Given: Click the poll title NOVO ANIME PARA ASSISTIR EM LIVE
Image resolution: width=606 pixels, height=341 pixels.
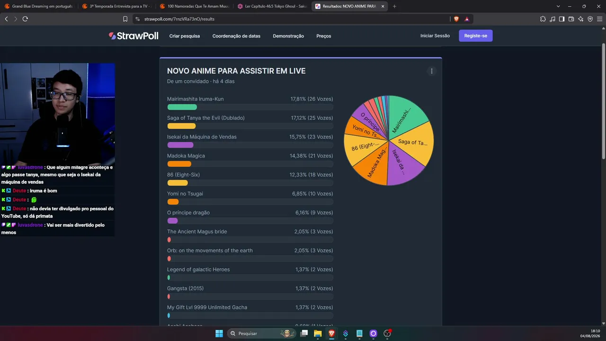Looking at the screenshot, I should pos(236,71).
